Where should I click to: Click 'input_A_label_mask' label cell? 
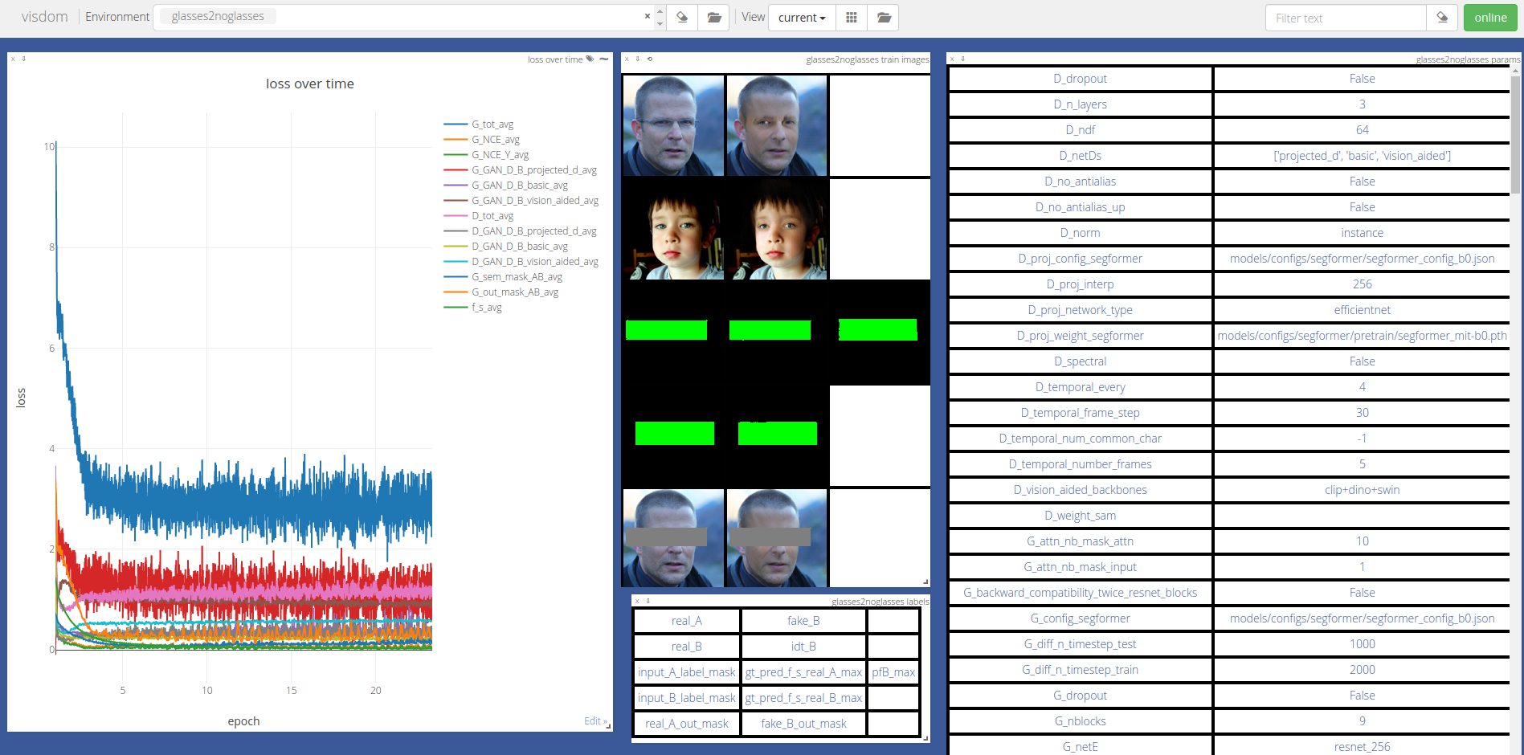[687, 672]
